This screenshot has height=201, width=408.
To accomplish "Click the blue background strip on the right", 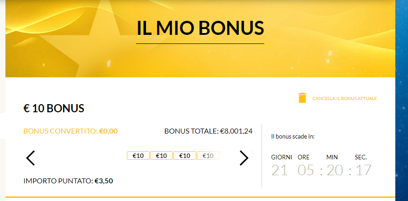I will coord(402,100).
